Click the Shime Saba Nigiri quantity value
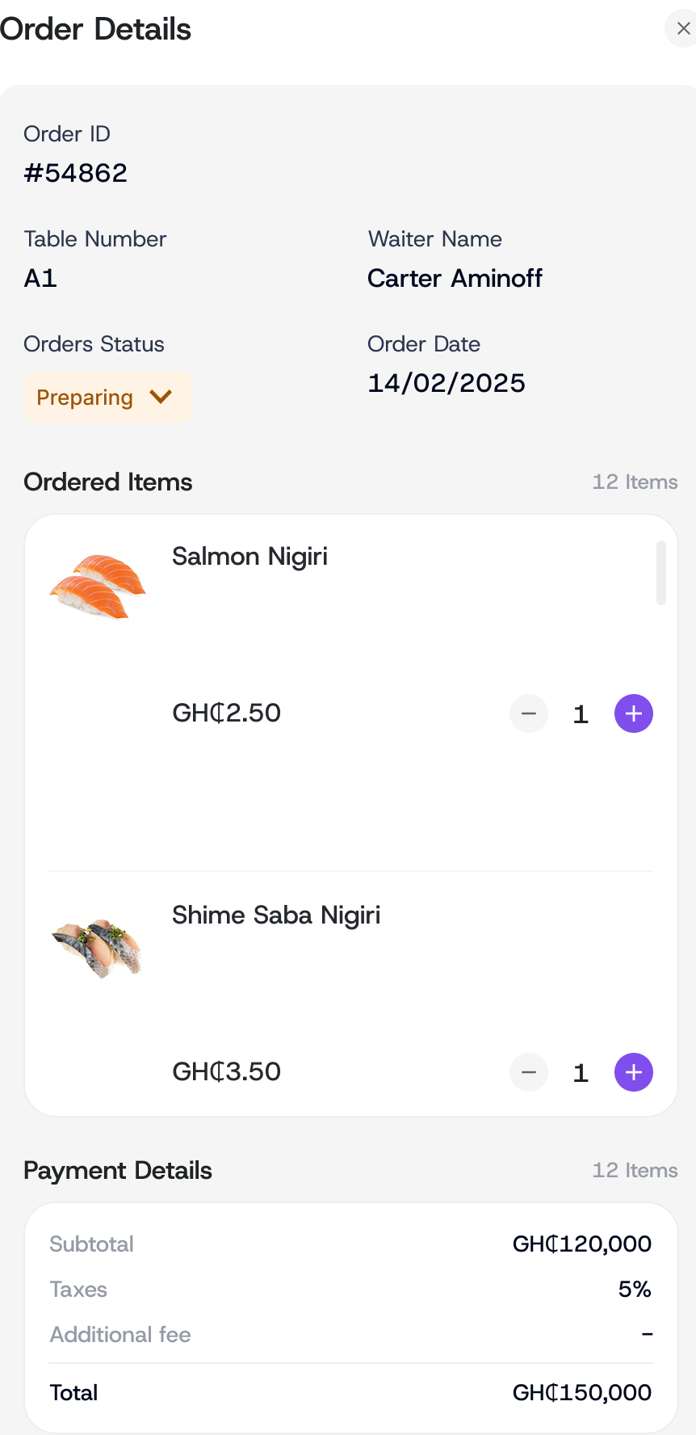696x1435 pixels. [581, 1073]
